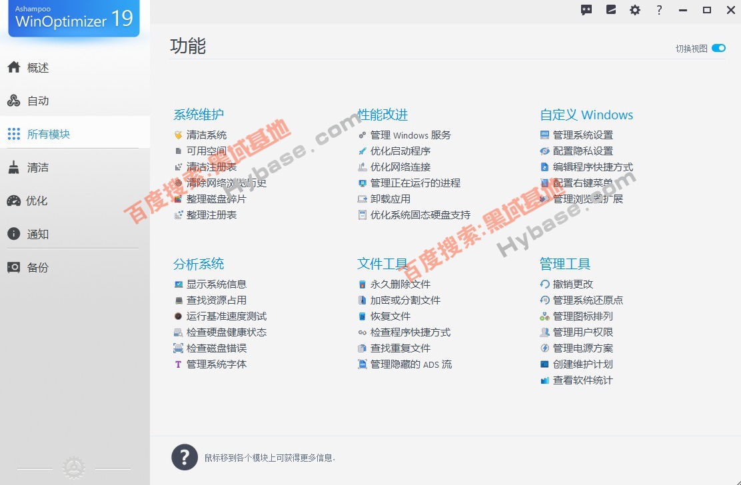Viewport: 741px width, 485px height.
Task: Click the 管理工具 category heading
Action: click(x=565, y=264)
